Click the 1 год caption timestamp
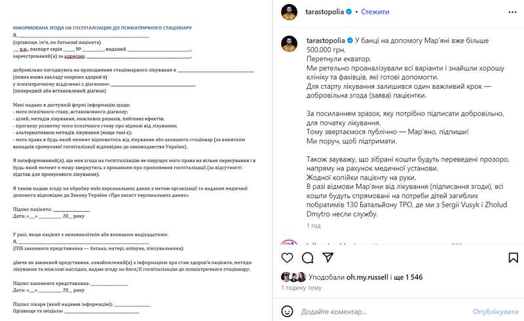The image size is (524, 321). 314,226
